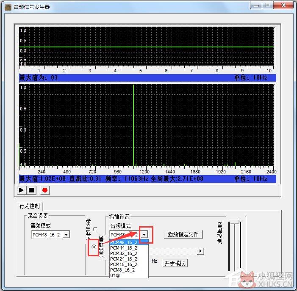Choose PCM24_16_2 from the playback list
Screen dimensions: 297x291
(129, 259)
